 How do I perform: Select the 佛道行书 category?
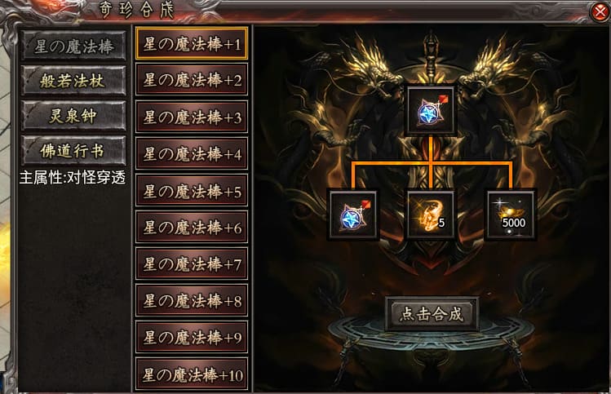(x=73, y=151)
